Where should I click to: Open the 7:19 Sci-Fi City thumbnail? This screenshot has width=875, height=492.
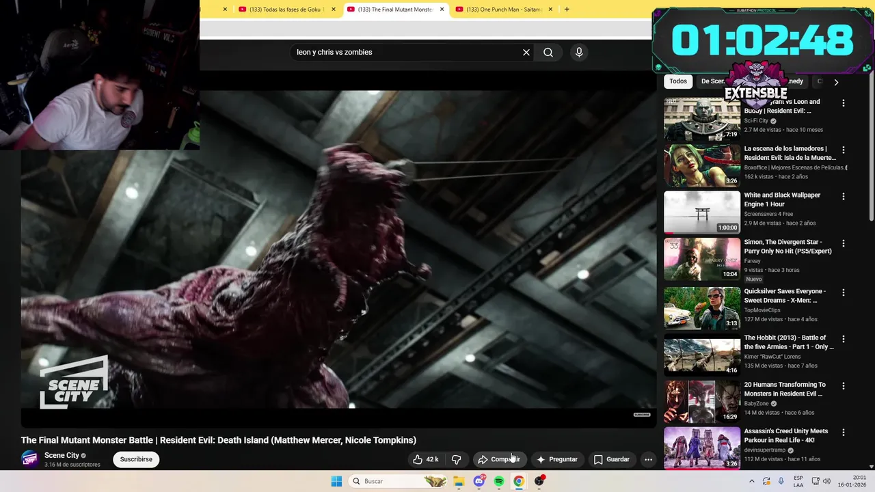pos(702,119)
